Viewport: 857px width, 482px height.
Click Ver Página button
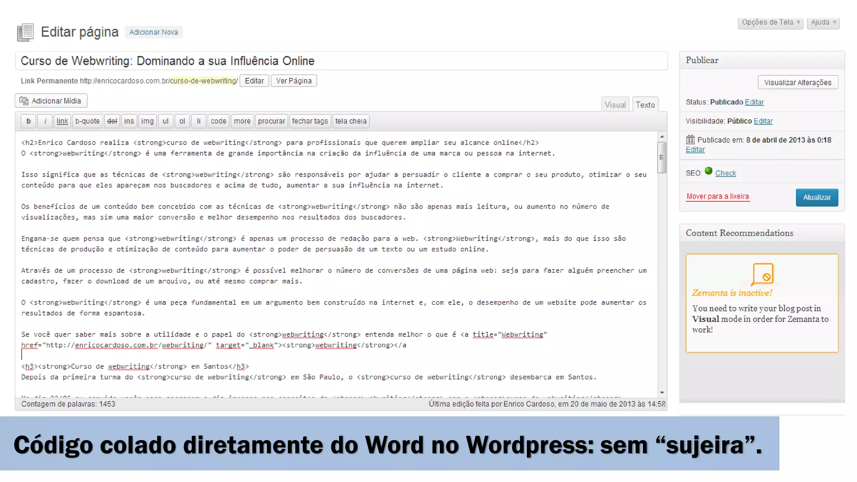point(294,81)
